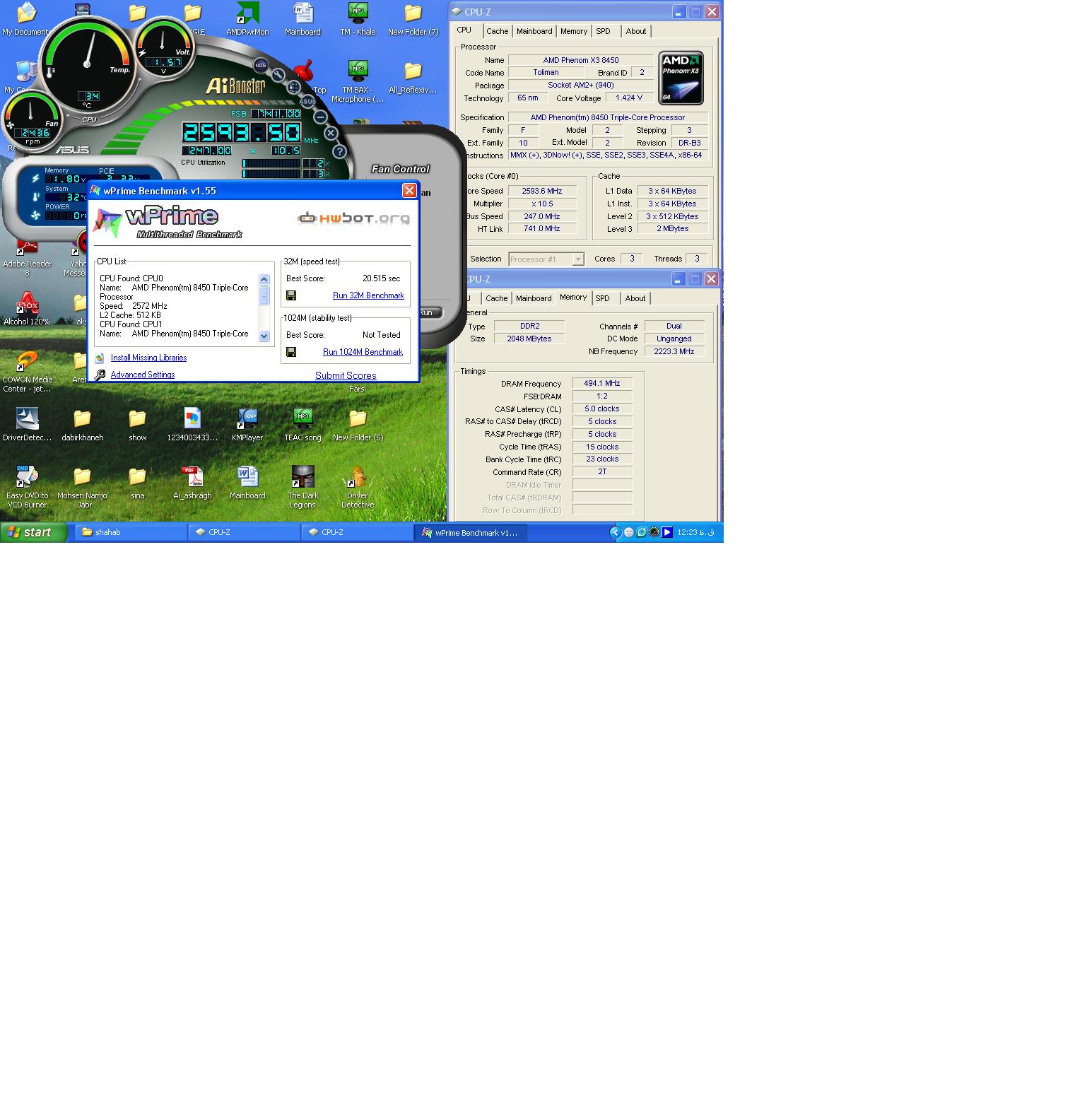This screenshot has width=1087, height=1111.
Task: Select the DriverDetec... desktop icon
Action: coord(27,425)
